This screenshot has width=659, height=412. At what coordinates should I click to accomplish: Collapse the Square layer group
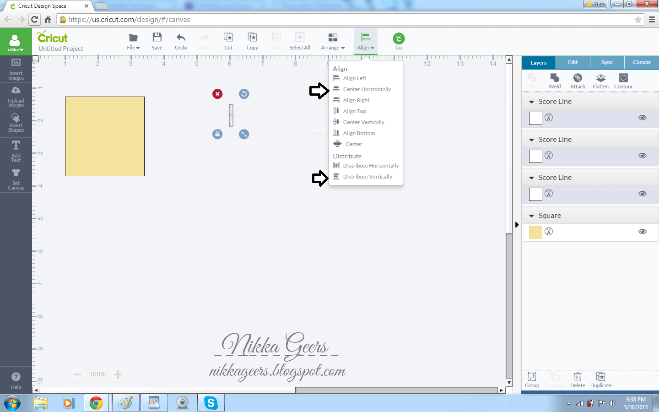click(x=531, y=215)
